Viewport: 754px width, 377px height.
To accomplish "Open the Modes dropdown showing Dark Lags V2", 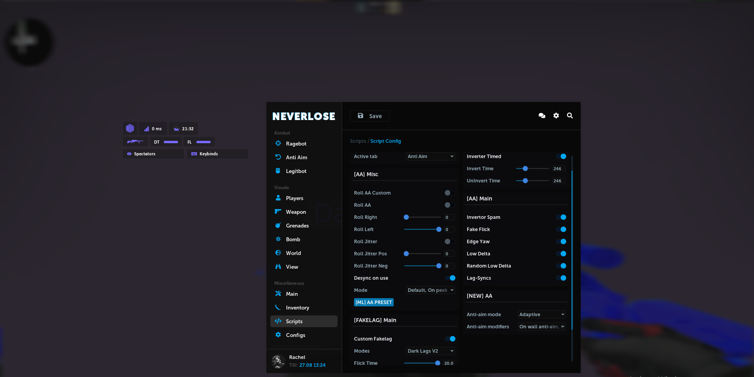I will 430,351.
